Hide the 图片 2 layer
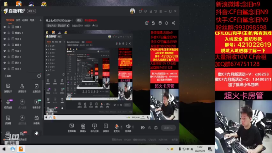The height and width of the screenshot is (153, 272). point(4,57)
